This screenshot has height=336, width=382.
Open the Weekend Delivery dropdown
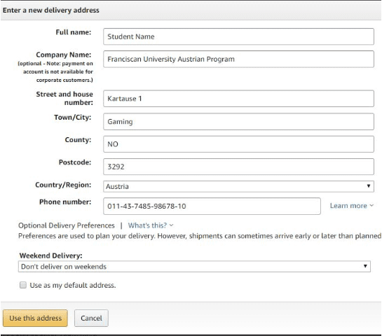tap(194, 267)
